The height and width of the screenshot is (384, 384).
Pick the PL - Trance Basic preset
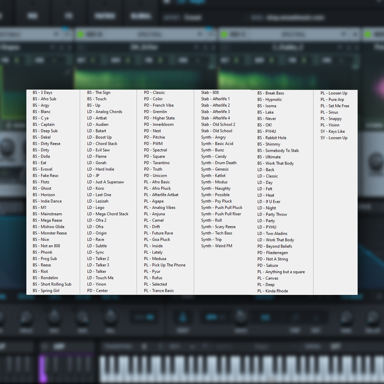tap(159, 291)
